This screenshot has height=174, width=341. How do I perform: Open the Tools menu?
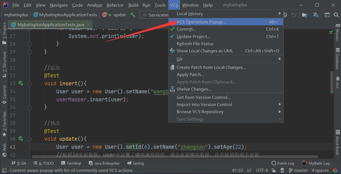160,5
